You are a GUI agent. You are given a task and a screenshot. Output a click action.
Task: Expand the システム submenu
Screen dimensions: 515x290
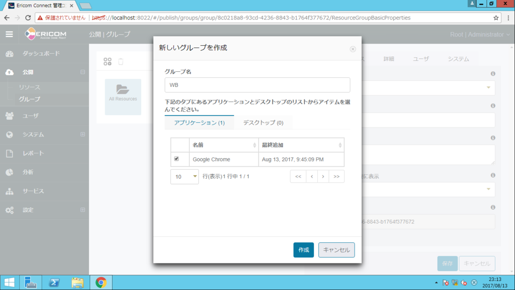83,134
